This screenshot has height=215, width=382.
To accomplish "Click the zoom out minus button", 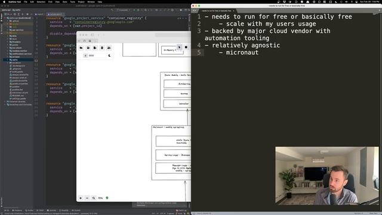I will pos(87,198).
